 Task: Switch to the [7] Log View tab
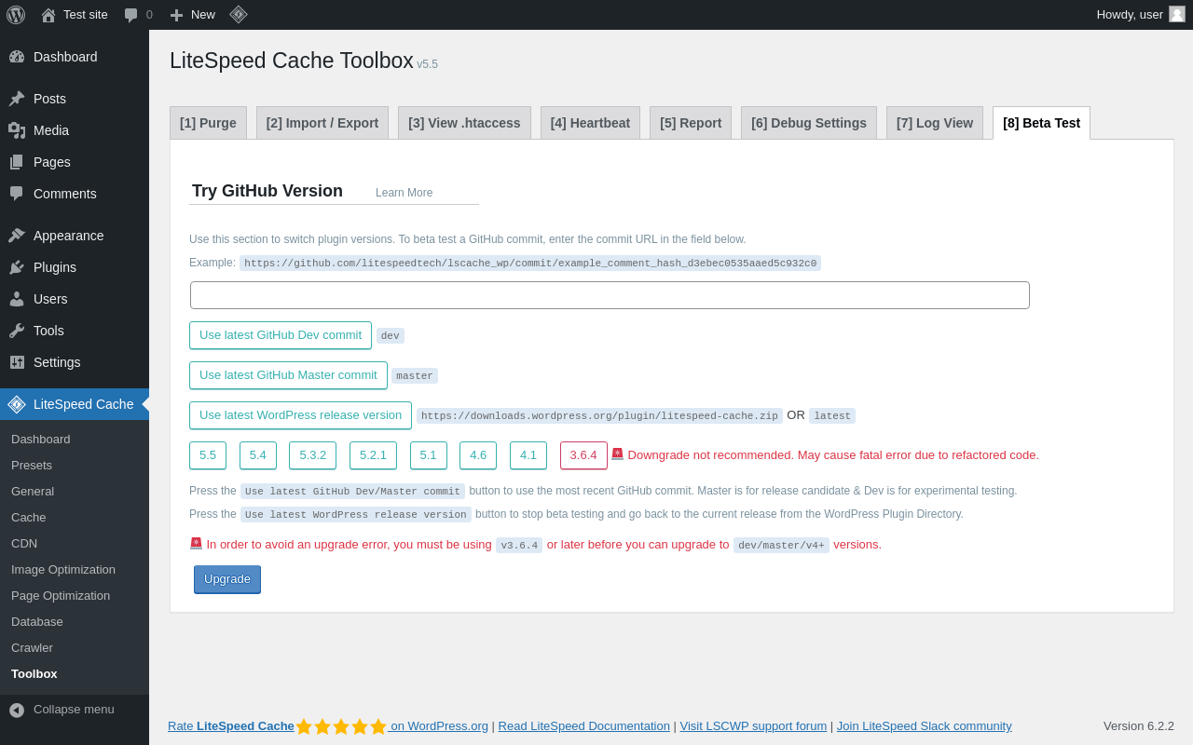935,123
